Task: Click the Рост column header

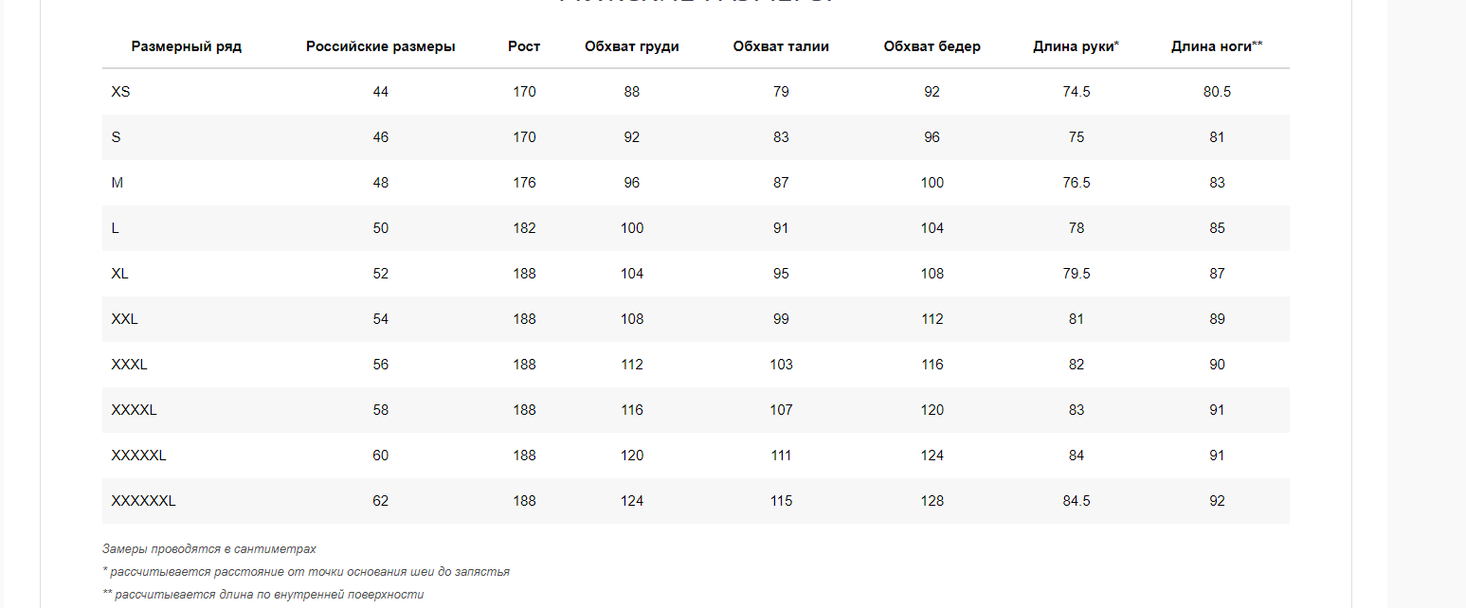Action: coord(524,46)
